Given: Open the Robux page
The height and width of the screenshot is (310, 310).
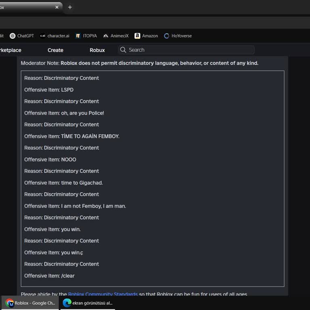Looking at the screenshot, I should pyautogui.click(x=97, y=50).
